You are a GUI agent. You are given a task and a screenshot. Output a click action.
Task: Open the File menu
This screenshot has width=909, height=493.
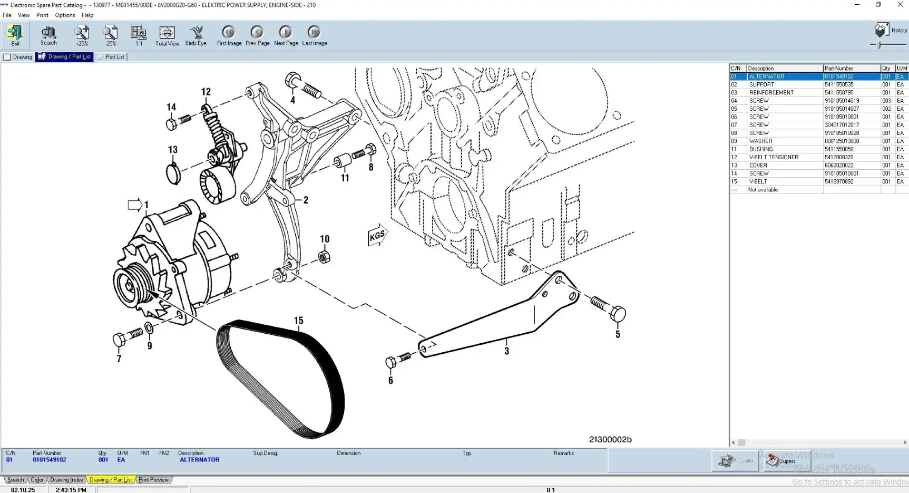(x=7, y=15)
